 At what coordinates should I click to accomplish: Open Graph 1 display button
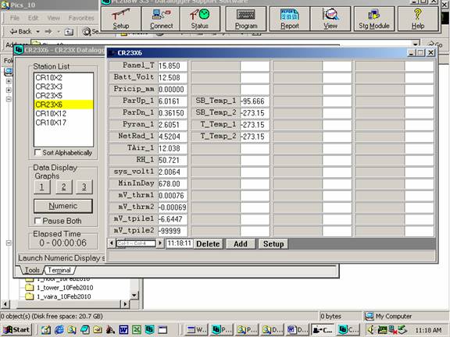(x=42, y=187)
